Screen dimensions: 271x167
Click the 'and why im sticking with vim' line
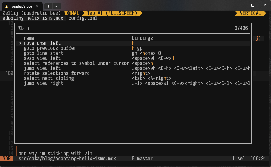coord(55,153)
